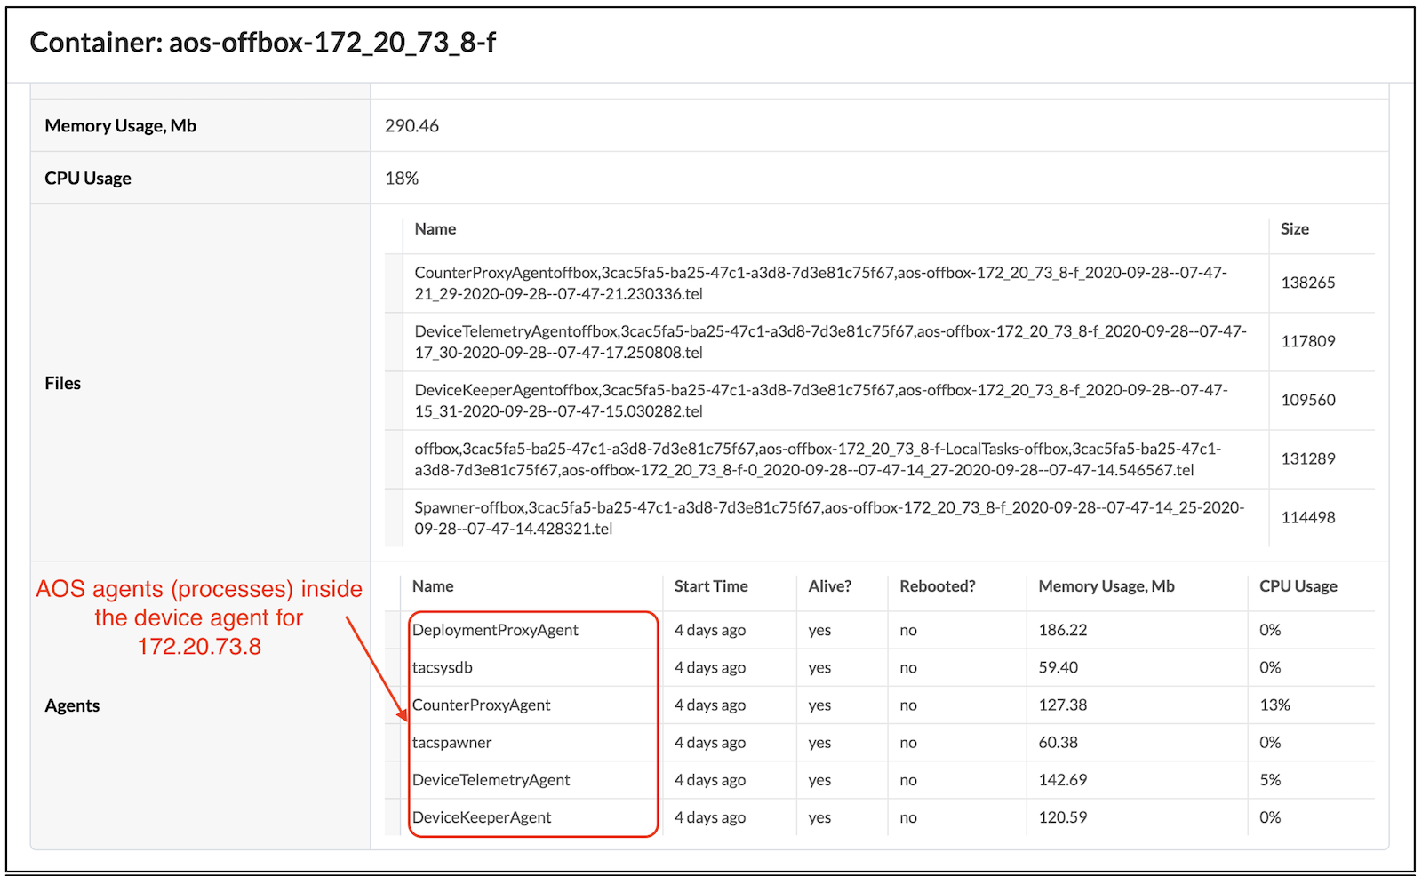Click the Rebooted? column header
The height and width of the screenshot is (876, 1422).
pyautogui.click(x=937, y=585)
